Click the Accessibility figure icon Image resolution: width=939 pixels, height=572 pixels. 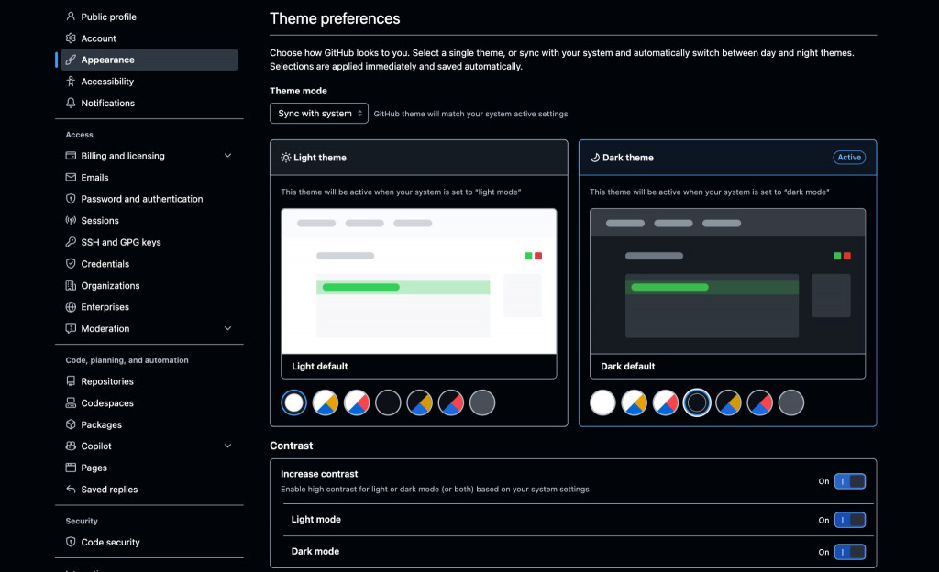click(x=71, y=81)
